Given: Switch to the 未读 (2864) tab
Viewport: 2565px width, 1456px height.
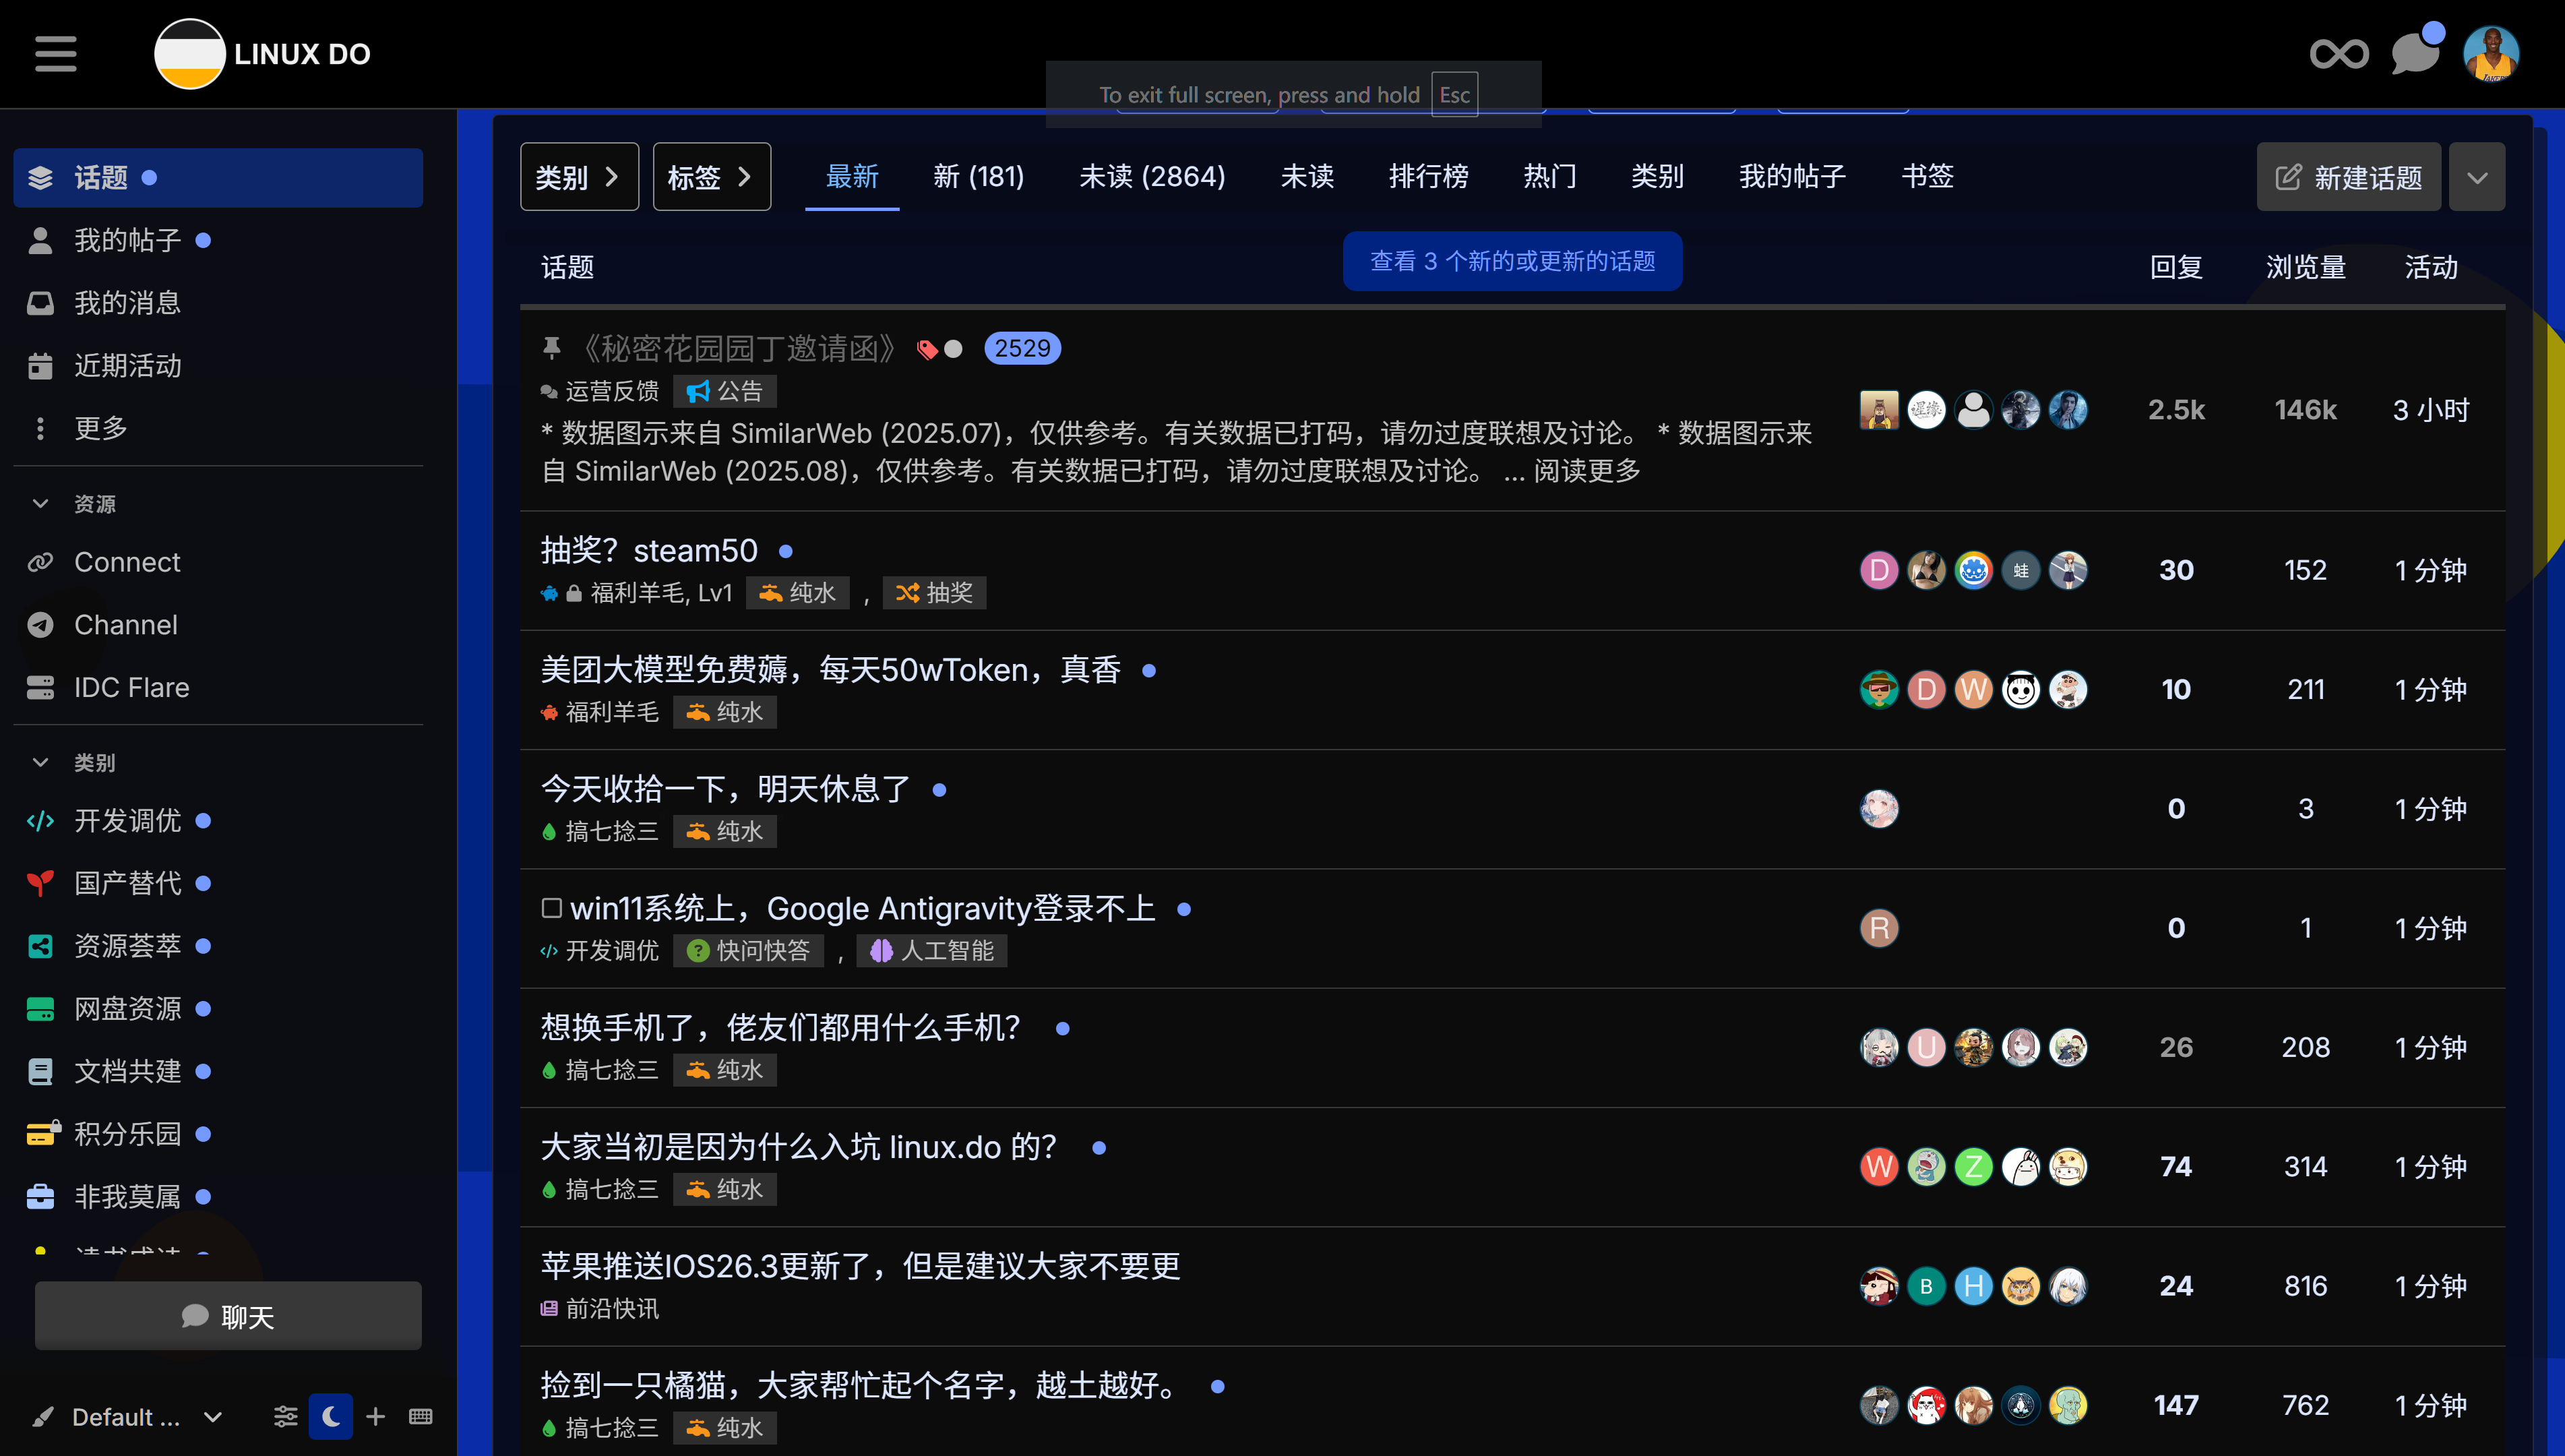Looking at the screenshot, I should click(x=1152, y=177).
